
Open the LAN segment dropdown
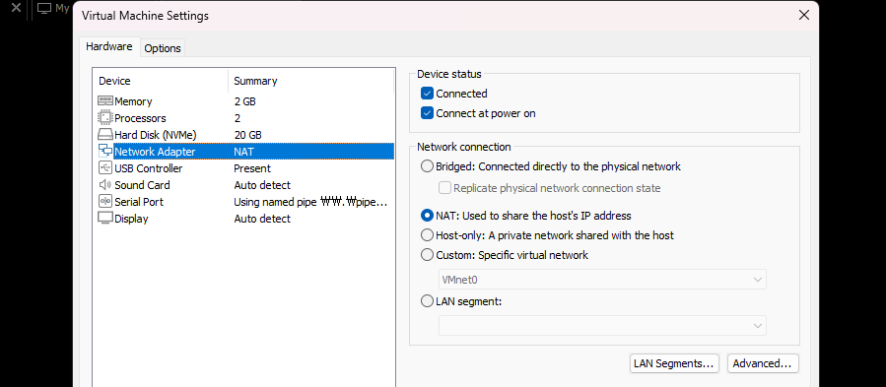(x=602, y=325)
